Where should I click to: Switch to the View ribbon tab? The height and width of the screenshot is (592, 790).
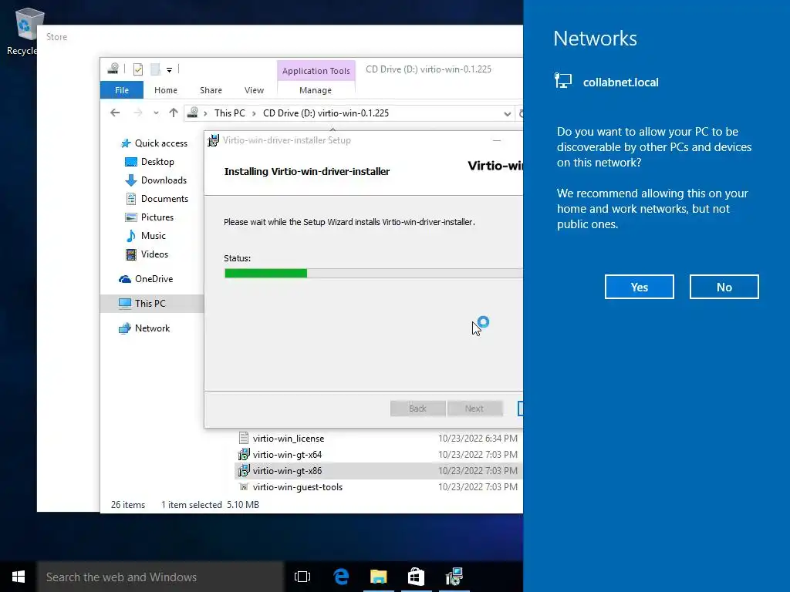point(254,90)
